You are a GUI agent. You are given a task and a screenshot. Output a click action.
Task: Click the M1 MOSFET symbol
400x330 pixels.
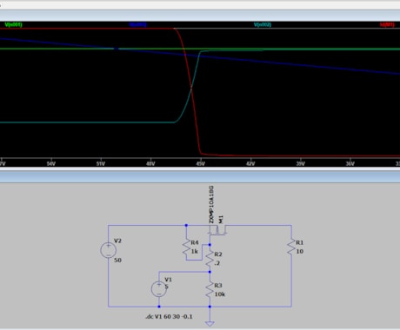[x=217, y=231]
